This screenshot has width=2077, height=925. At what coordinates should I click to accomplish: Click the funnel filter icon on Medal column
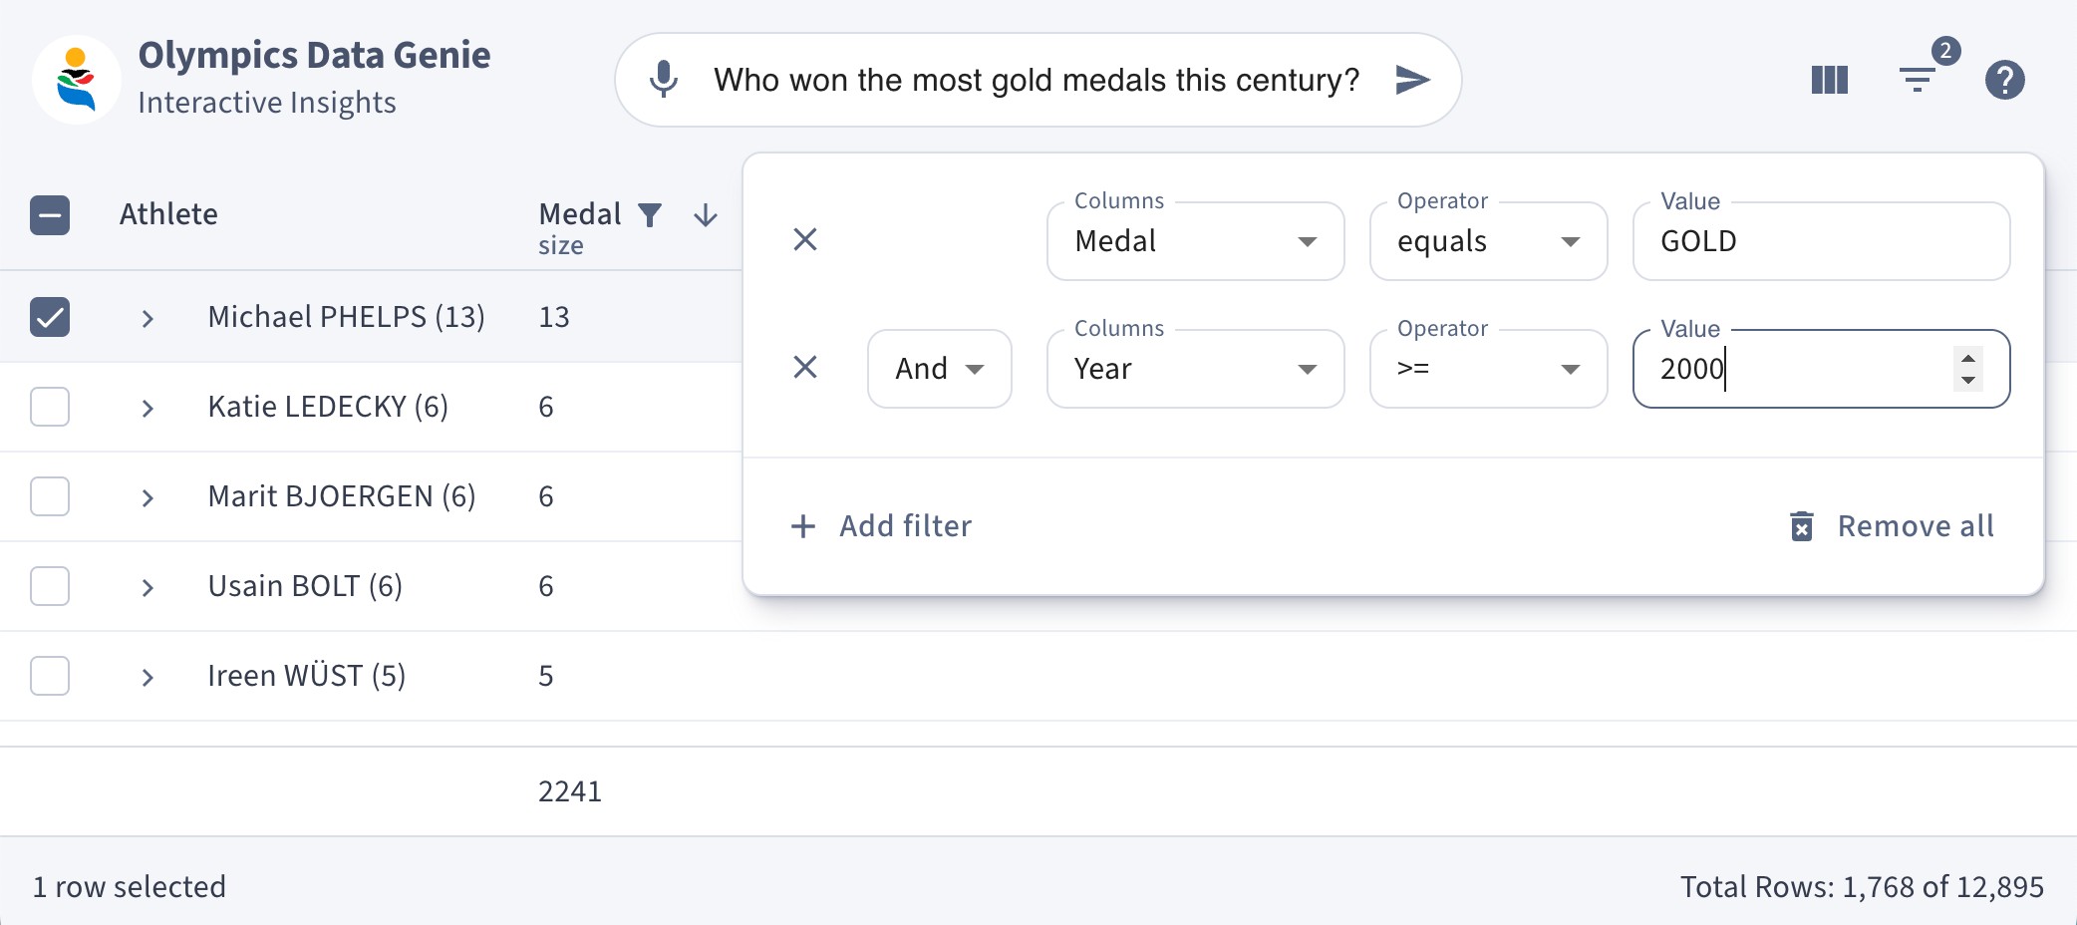pyautogui.click(x=650, y=214)
